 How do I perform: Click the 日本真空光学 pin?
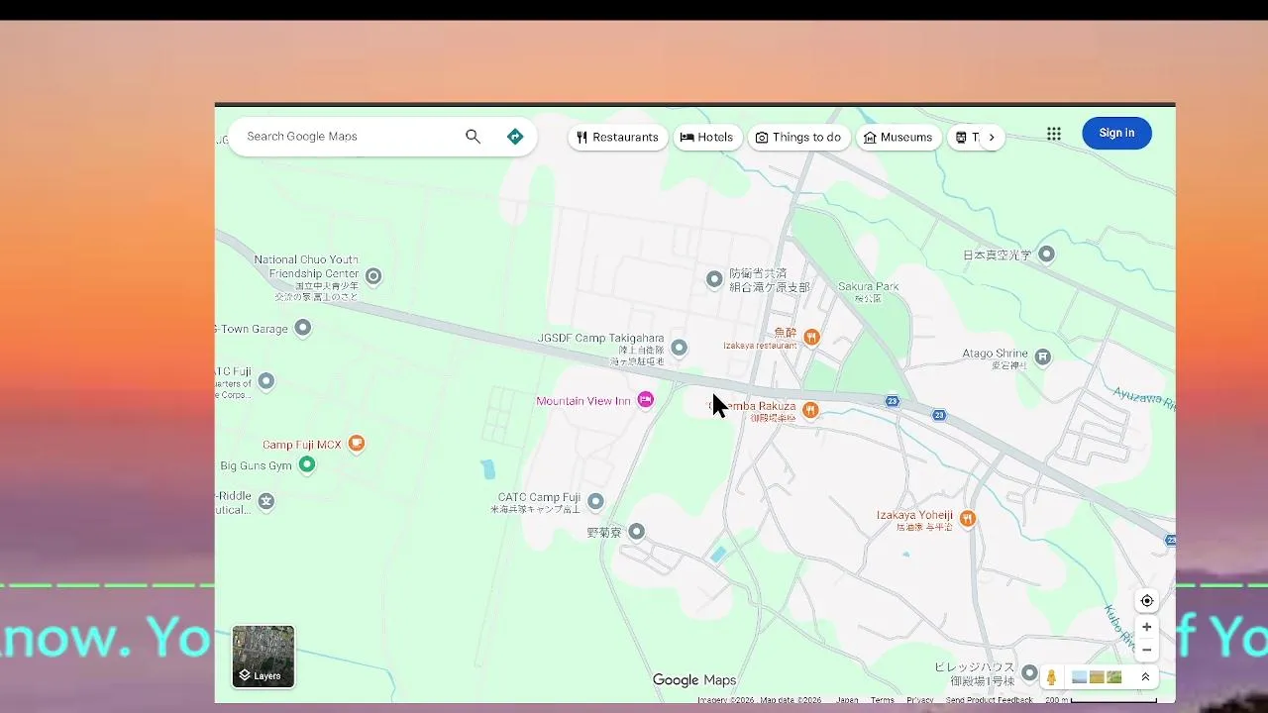(1046, 255)
